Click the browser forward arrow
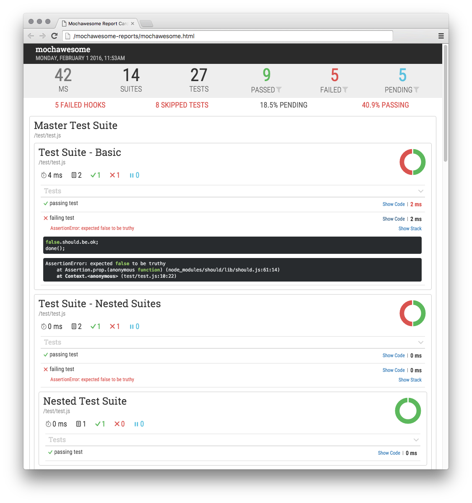 tap(42, 36)
